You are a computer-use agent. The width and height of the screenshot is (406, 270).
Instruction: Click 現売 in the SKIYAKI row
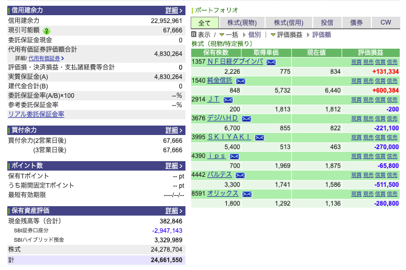[368, 138]
